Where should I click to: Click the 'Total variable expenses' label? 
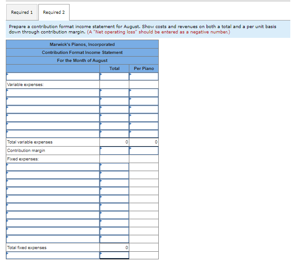pos(30,142)
